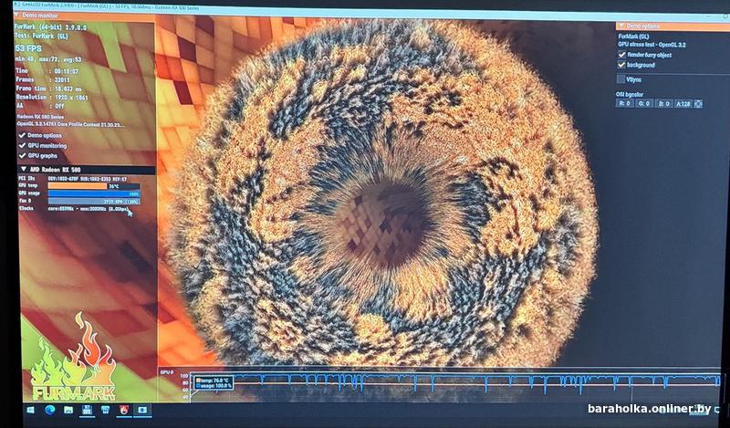
Task: Disable the background checkbox
Action: point(622,65)
